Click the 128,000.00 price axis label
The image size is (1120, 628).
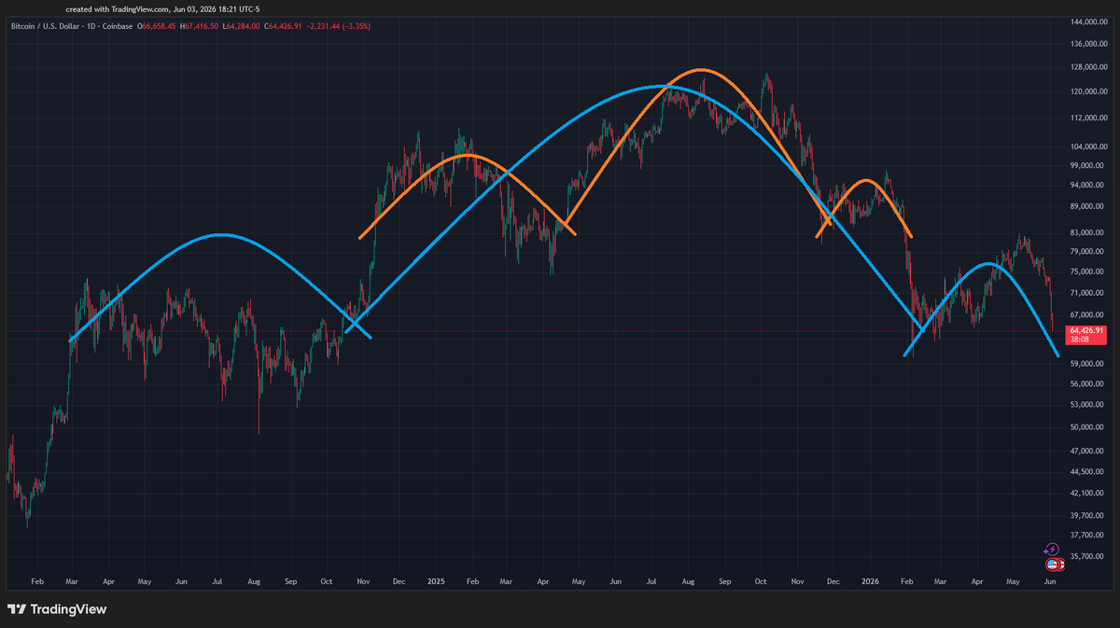[1088, 67]
